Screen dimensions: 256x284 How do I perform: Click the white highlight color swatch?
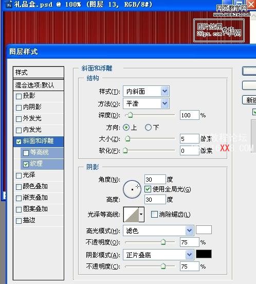[204, 230]
